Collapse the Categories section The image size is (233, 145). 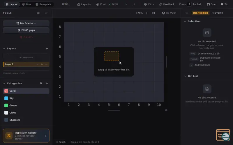pyautogui.click(x=4, y=83)
